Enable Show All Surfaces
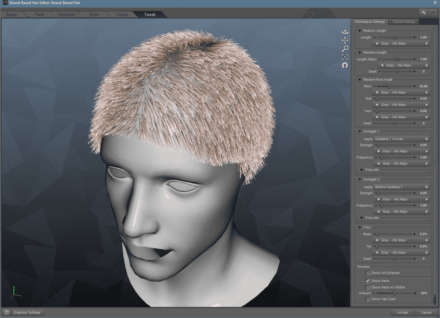The height and width of the screenshot is (318, 440). [368, 273]
